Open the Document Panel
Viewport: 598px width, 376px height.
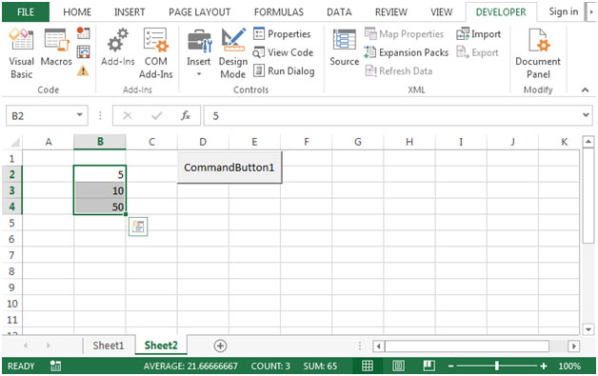click(538, 53)
